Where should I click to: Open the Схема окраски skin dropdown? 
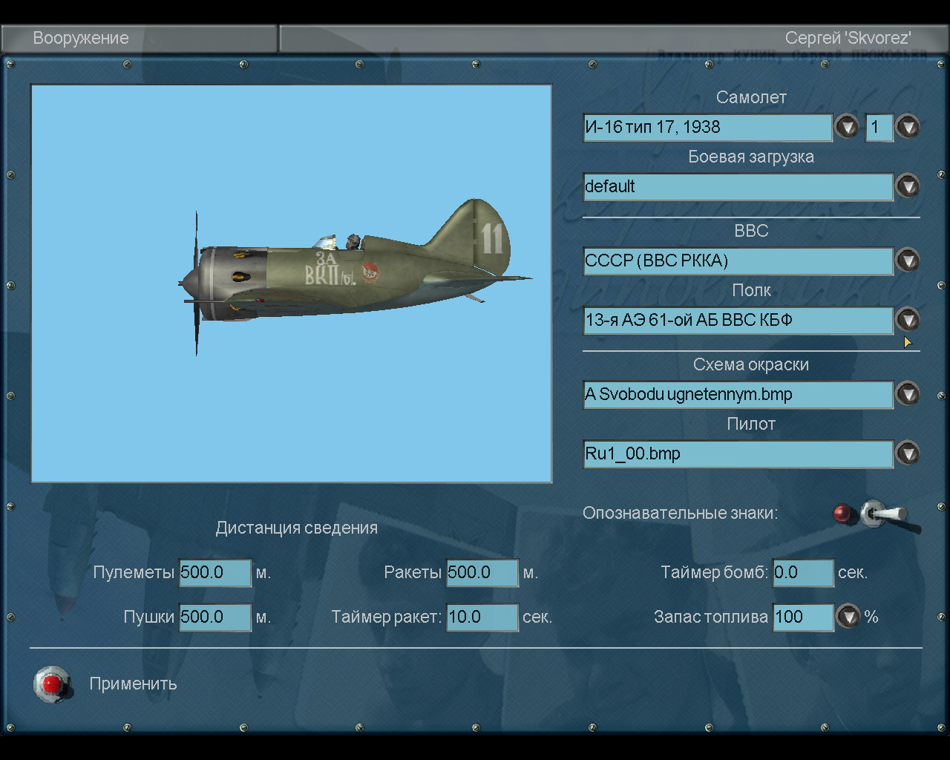(x=907, y=394)
